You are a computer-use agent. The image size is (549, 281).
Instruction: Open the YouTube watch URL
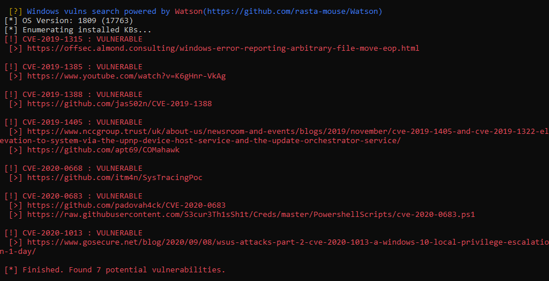click(x=126, y=76)
